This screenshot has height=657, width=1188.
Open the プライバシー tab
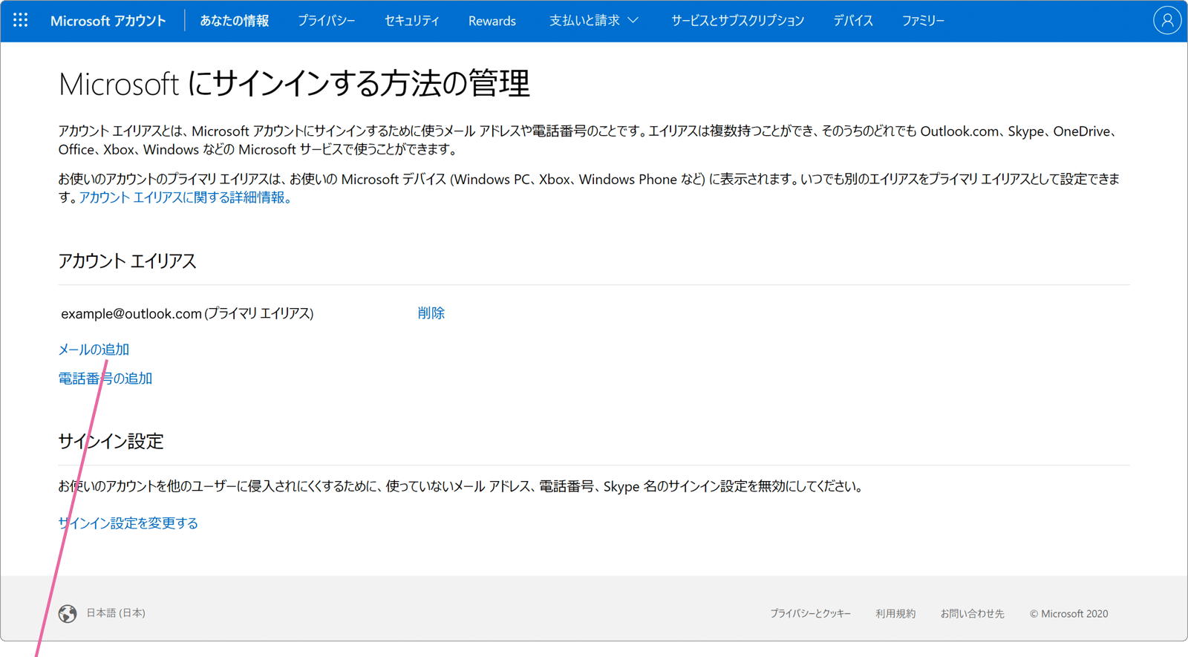[x=326, y=21]
